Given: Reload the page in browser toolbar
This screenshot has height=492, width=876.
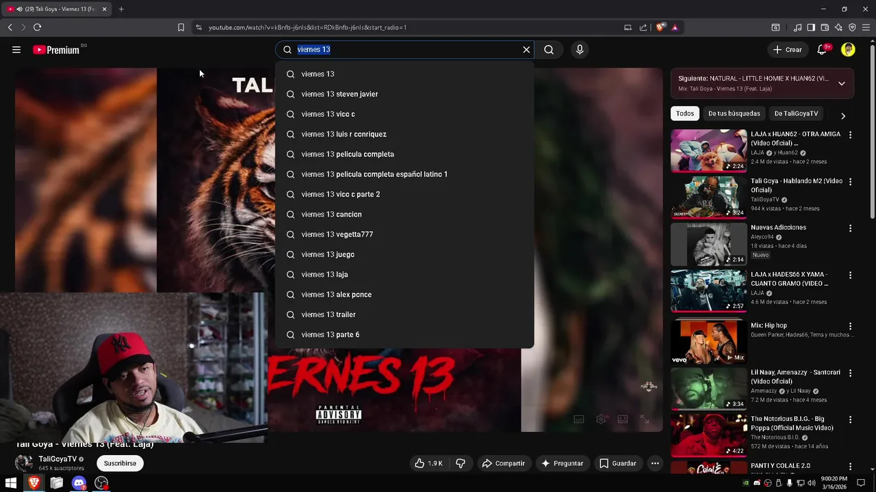Looking at the screenshot, I should pos(37,27).
